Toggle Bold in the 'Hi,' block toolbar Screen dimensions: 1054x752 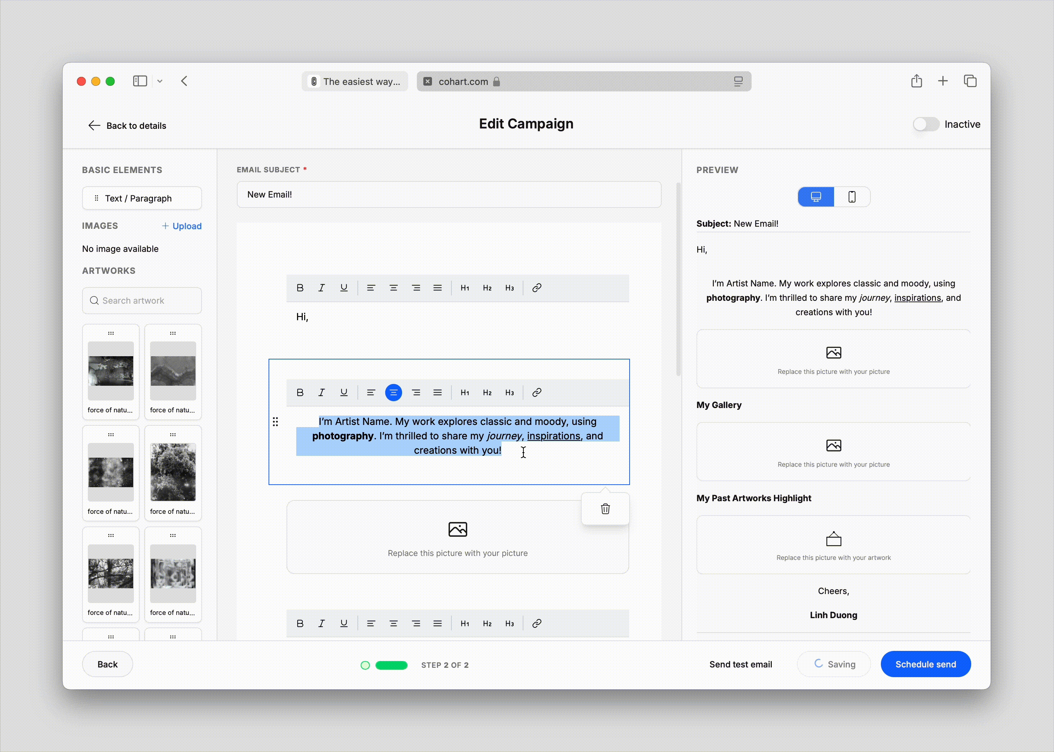coord(300,288)
